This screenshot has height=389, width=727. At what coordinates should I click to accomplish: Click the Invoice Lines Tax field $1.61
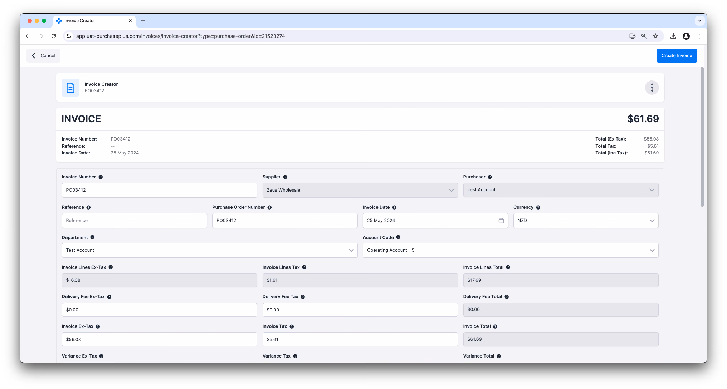(360, 280)
